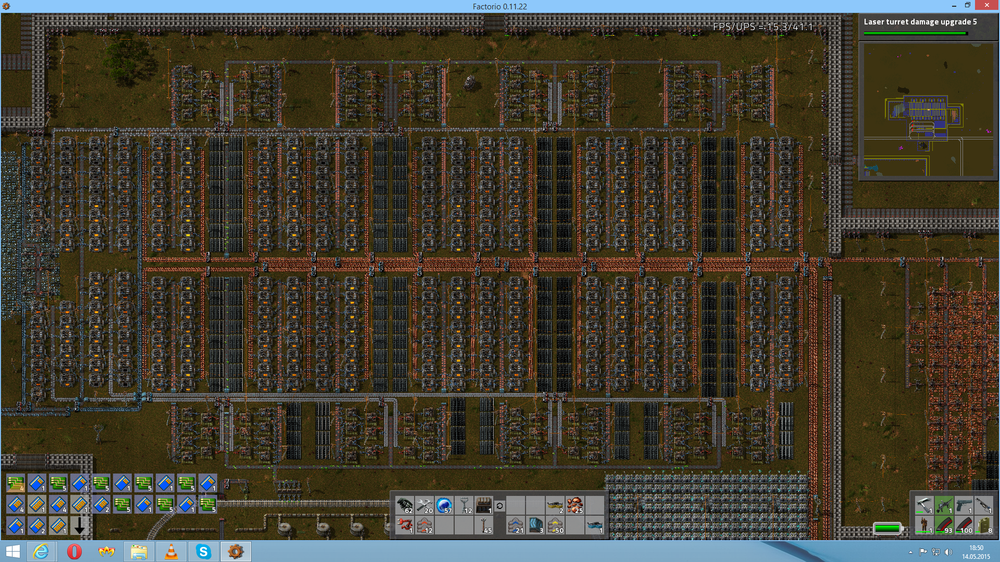
Task: Select the flamethrower weapon slot
Action: point(983,505)
